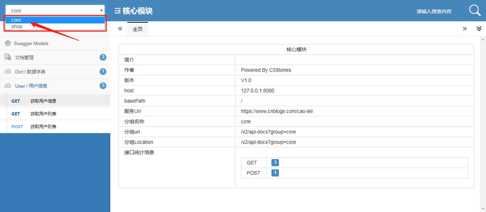Click the 核心模块 header title
This screenshot has height=212, width=486.
click(x=138, y=11)
